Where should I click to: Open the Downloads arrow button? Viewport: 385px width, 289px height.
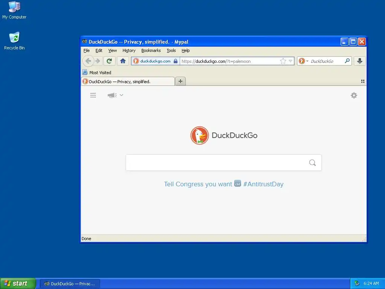360,61
